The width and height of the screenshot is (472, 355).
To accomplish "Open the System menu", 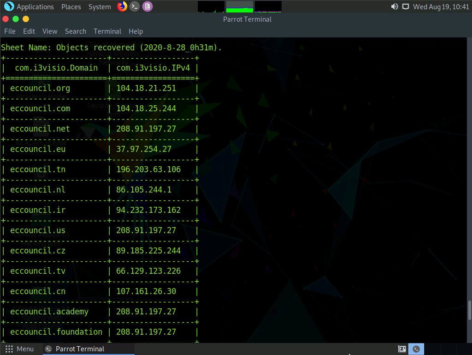I will tap(100, 6).
